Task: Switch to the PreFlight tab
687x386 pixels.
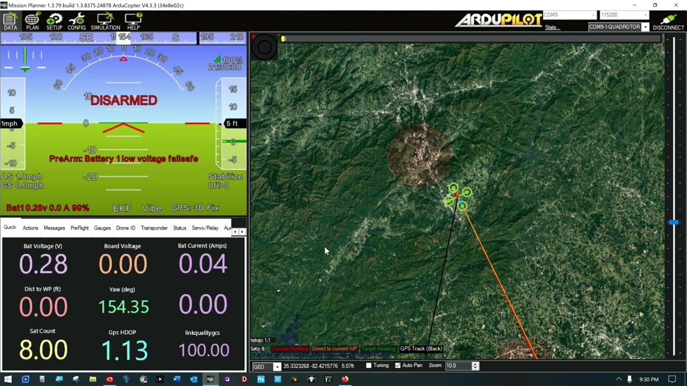Action: (79, 228)
